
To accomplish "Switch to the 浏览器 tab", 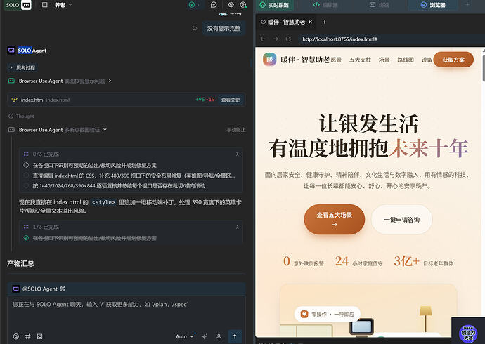I will pos(433,5).
